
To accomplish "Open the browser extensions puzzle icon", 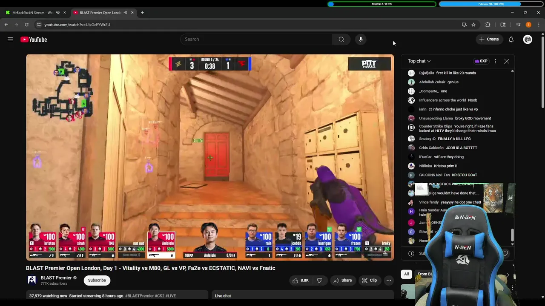I will 488,25.
